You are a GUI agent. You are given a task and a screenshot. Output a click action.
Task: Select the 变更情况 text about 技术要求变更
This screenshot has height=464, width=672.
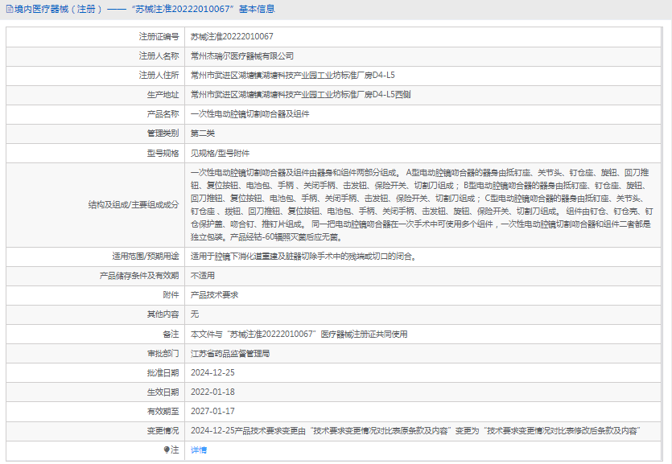[415, 430]
